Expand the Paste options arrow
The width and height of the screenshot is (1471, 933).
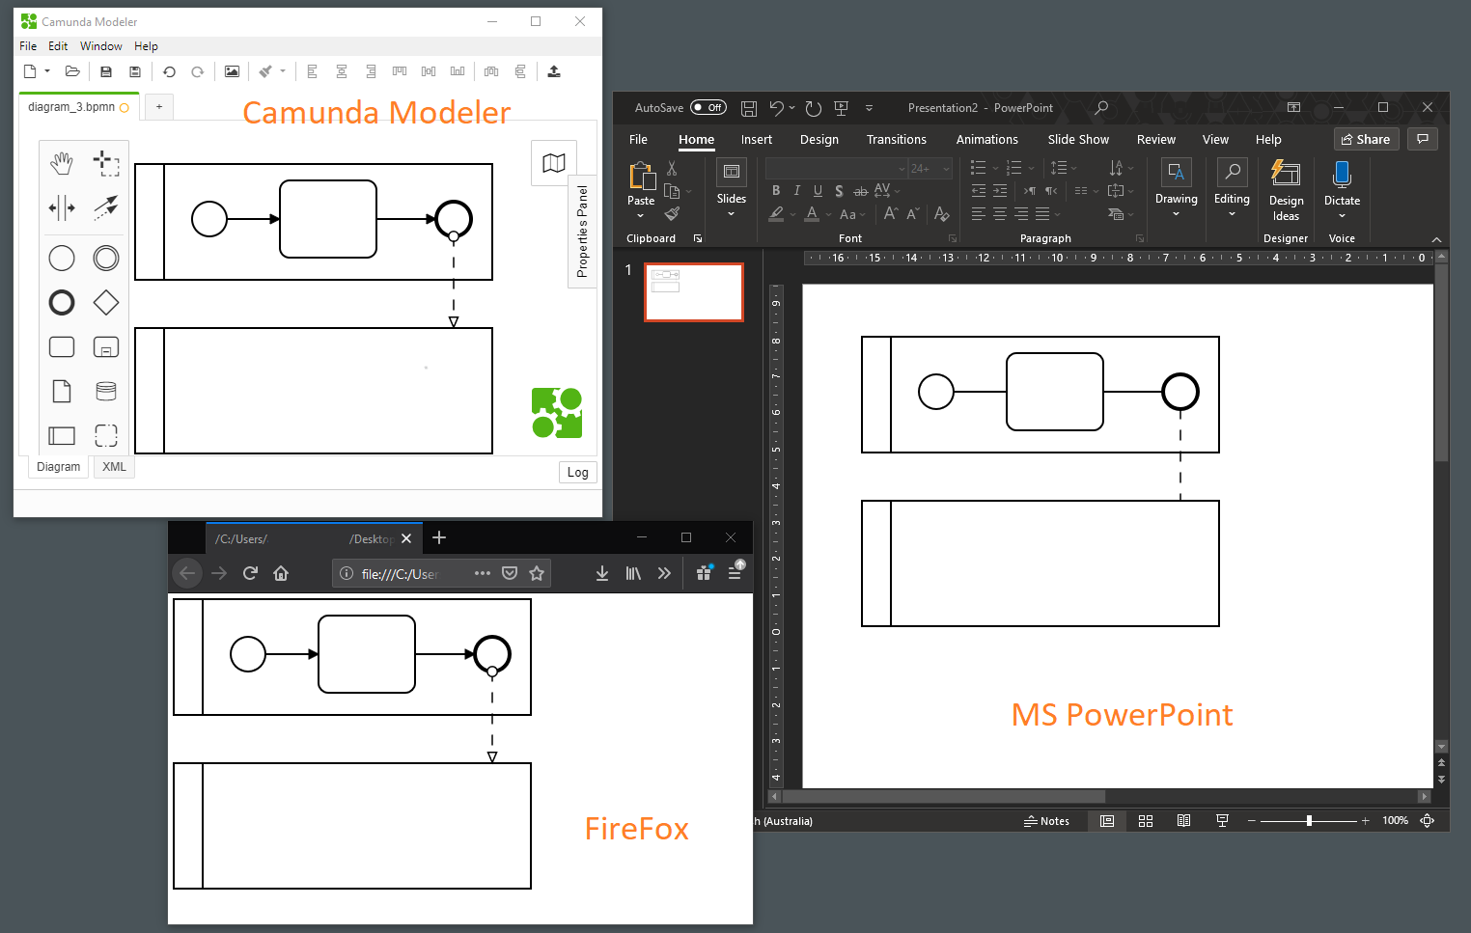[x=641, y=215]
